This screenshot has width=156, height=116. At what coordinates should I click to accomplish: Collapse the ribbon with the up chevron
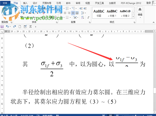click(154, 22)
